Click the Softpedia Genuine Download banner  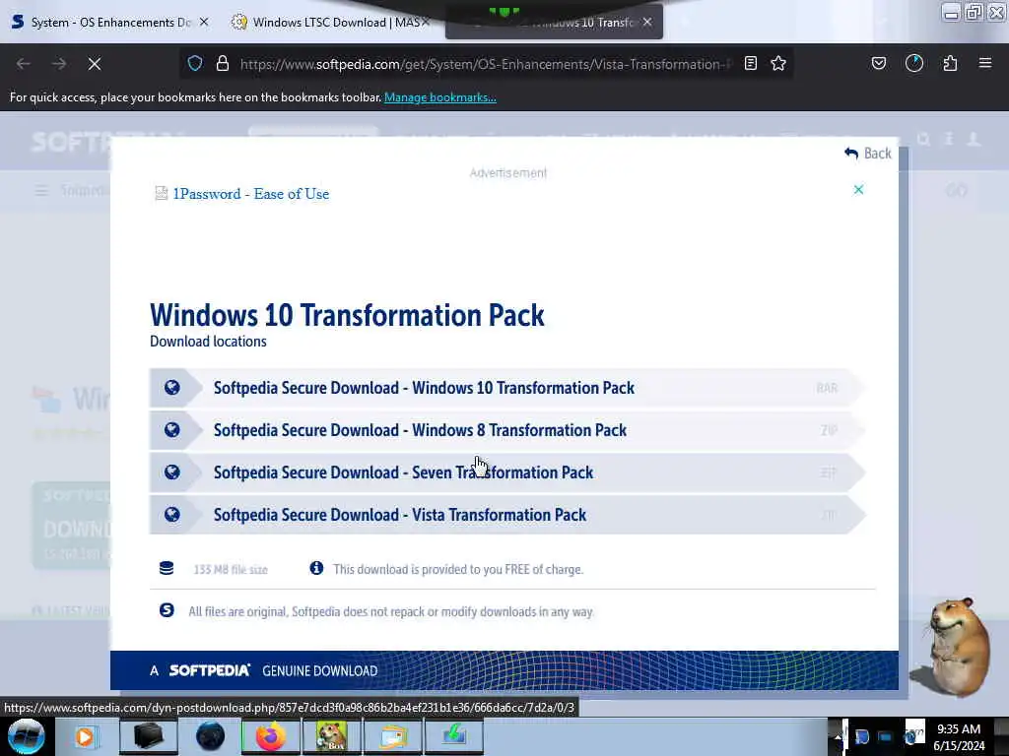[504, 670]
